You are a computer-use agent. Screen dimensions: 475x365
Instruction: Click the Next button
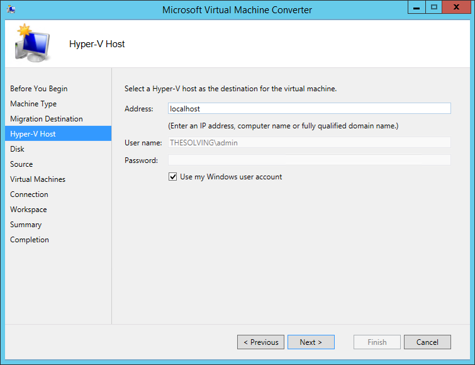point(311,342)
